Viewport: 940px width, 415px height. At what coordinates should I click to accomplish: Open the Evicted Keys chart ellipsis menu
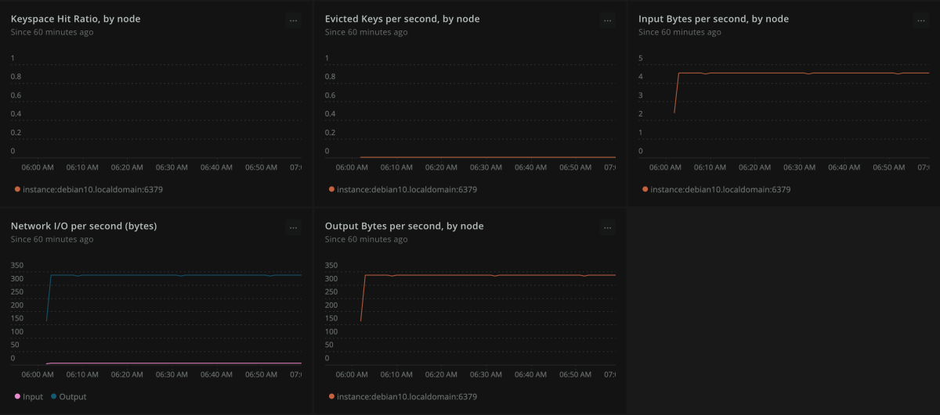[x=608, y=21]
